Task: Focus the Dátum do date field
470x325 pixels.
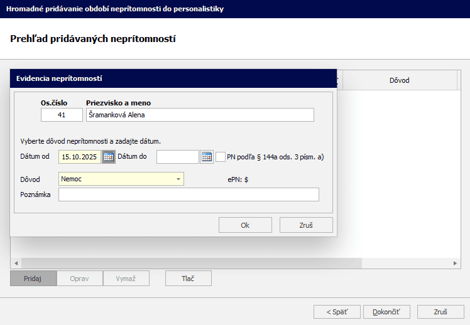Action: (177, 157)
